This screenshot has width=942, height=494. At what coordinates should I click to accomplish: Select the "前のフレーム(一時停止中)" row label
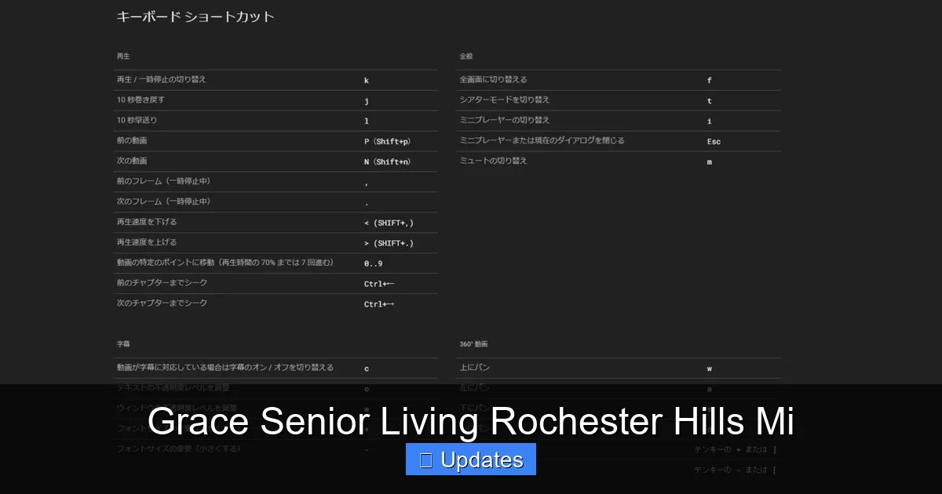tap(163, 182)
